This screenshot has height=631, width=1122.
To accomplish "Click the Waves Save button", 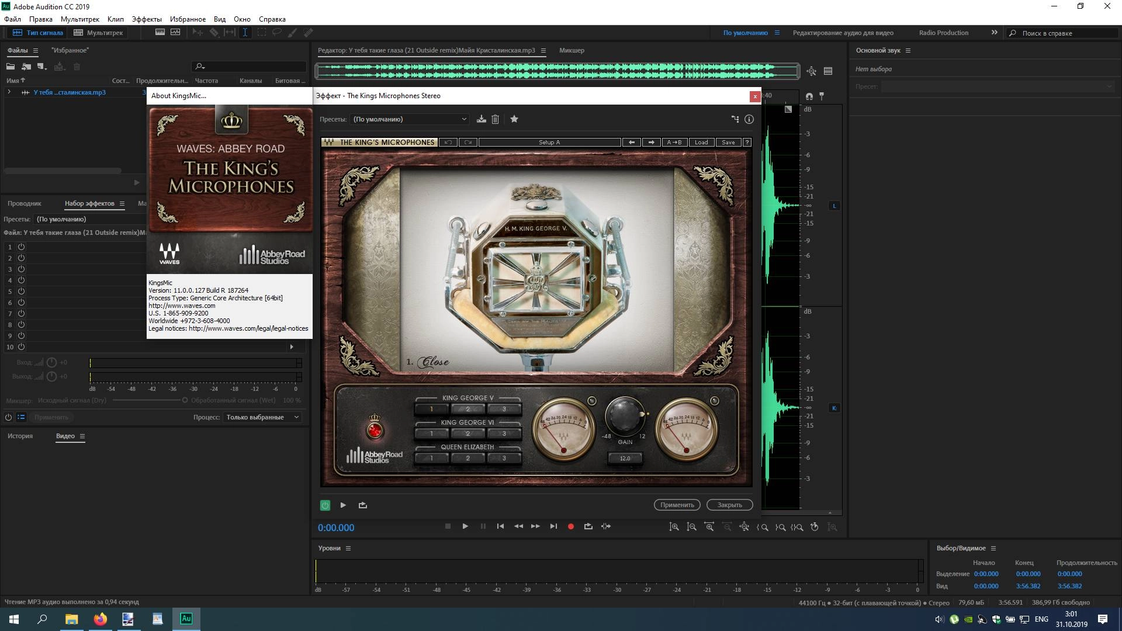I will click(728, 143).
